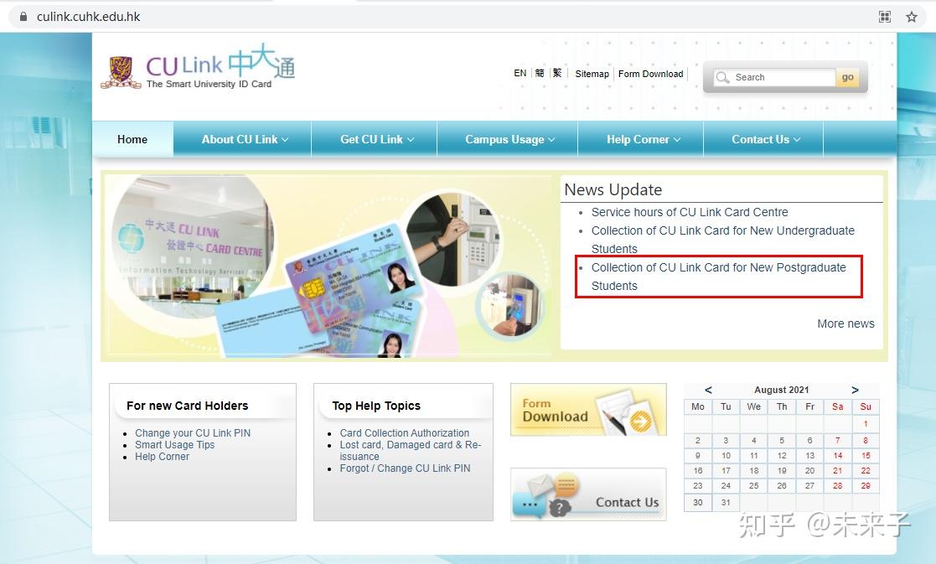Select August 31 in the calendar
This screenshot has width=936, height=564.
(x=726, y=503)
